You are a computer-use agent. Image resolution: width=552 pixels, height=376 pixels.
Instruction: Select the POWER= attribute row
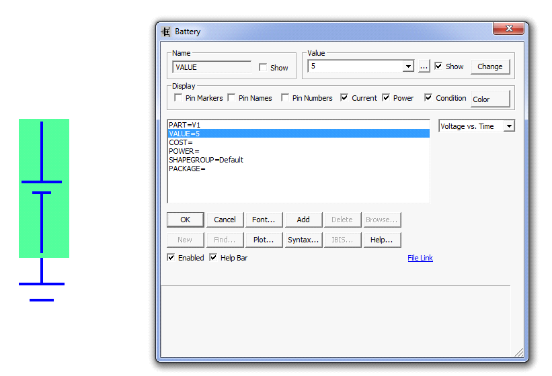299,151
